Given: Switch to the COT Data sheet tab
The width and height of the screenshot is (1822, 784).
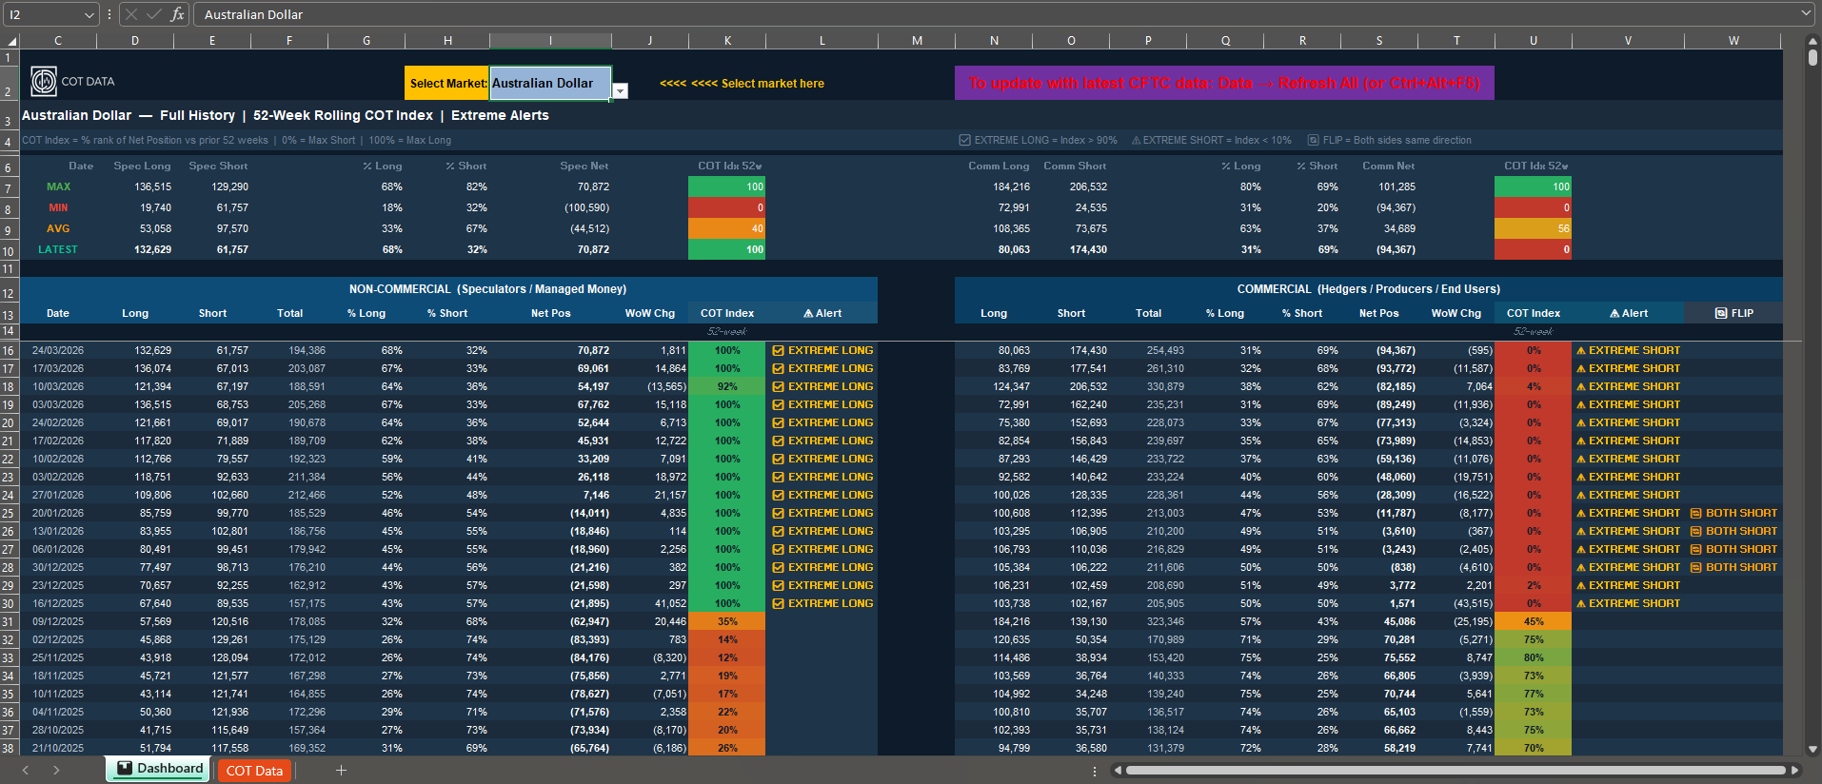Looking at the screenshot, I should pos(254,770).
